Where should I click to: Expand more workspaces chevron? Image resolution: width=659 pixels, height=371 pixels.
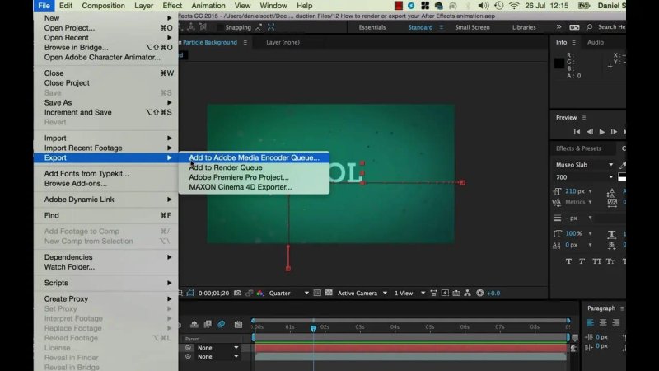point(559,27)
